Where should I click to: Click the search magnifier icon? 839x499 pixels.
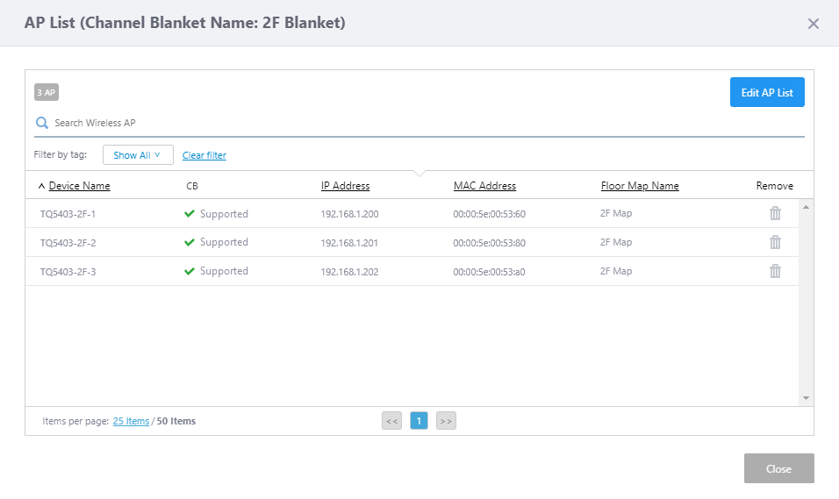pyautogui.click(x=41, y=123)
